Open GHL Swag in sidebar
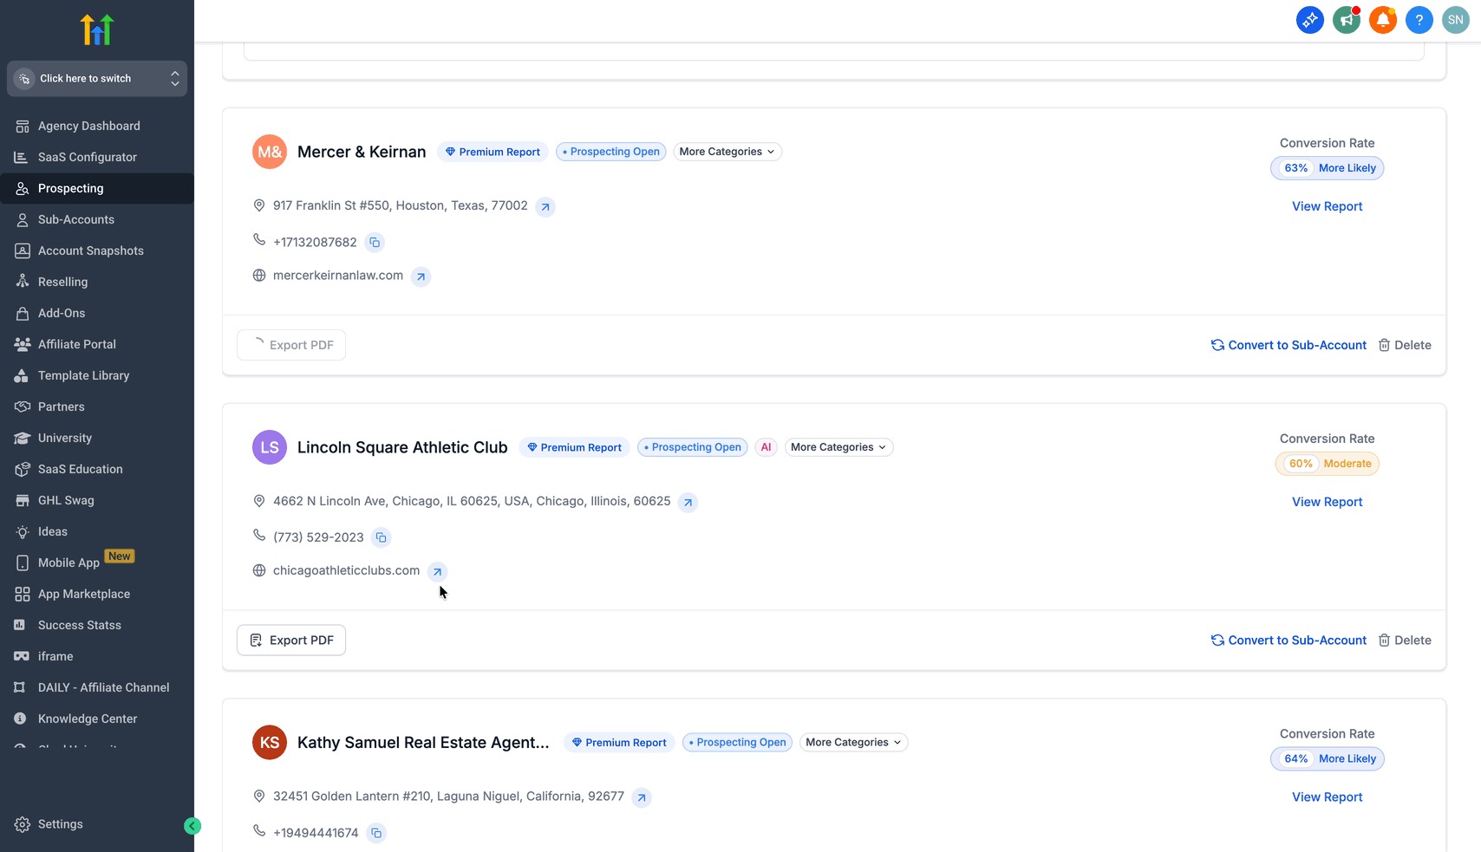Viewport: 1481px width, 852px height. (x=97, y=500)
